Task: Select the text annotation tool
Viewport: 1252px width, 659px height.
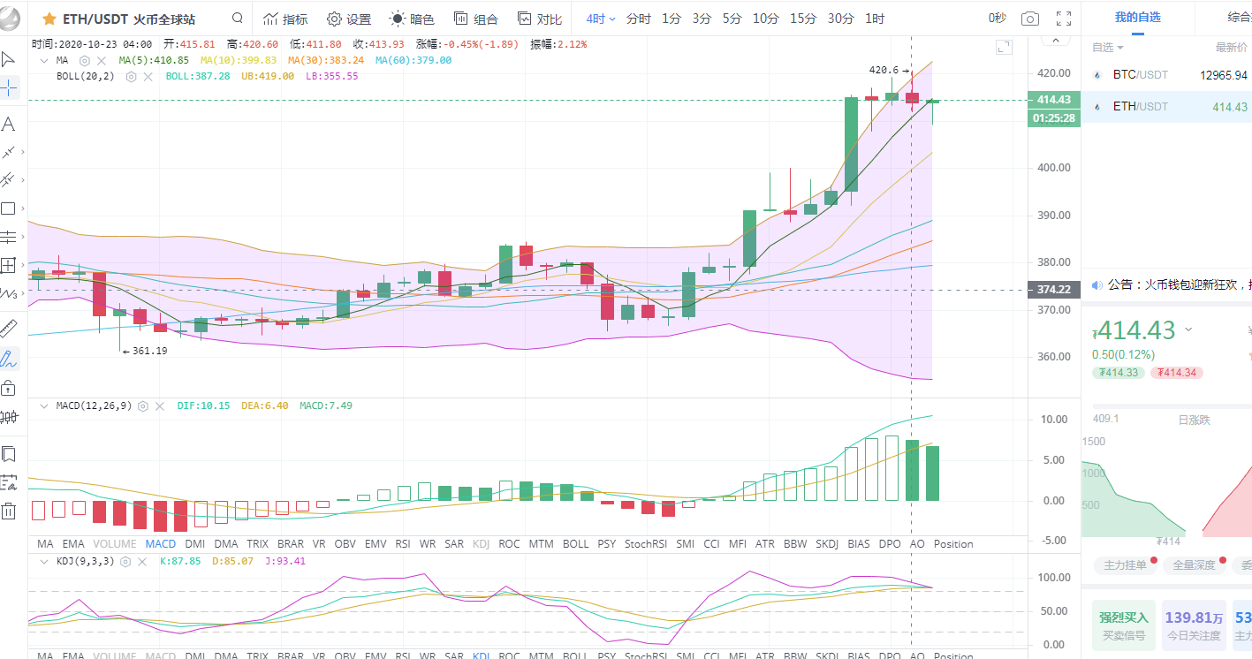Action: [x=9, y=124]
